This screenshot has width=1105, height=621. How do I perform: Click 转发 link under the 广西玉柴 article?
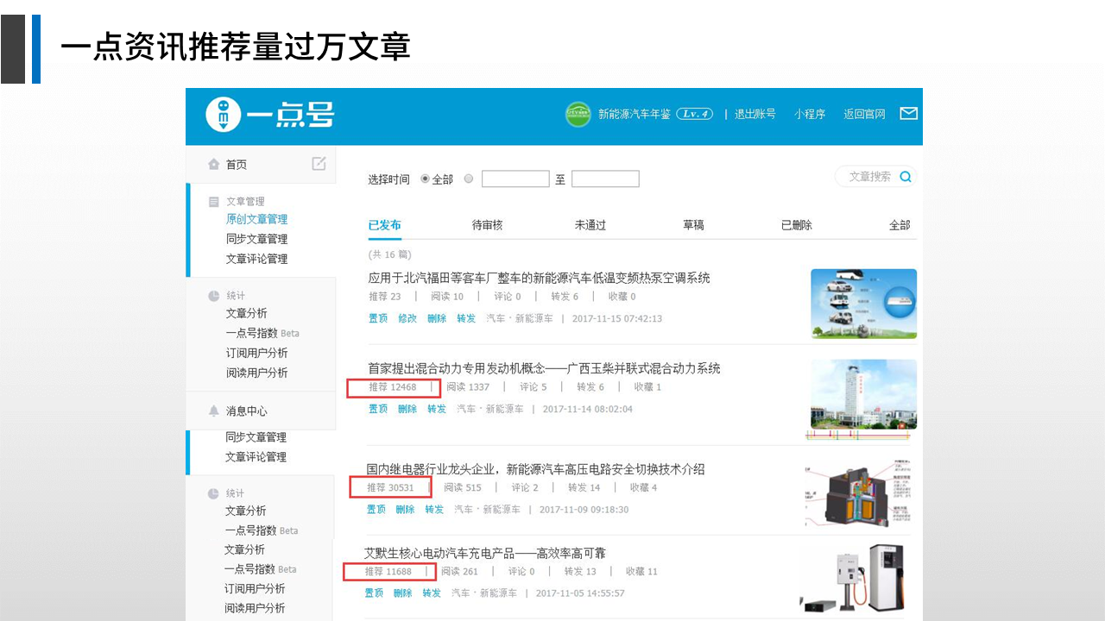pyautogui.click(x=437, y=409)
